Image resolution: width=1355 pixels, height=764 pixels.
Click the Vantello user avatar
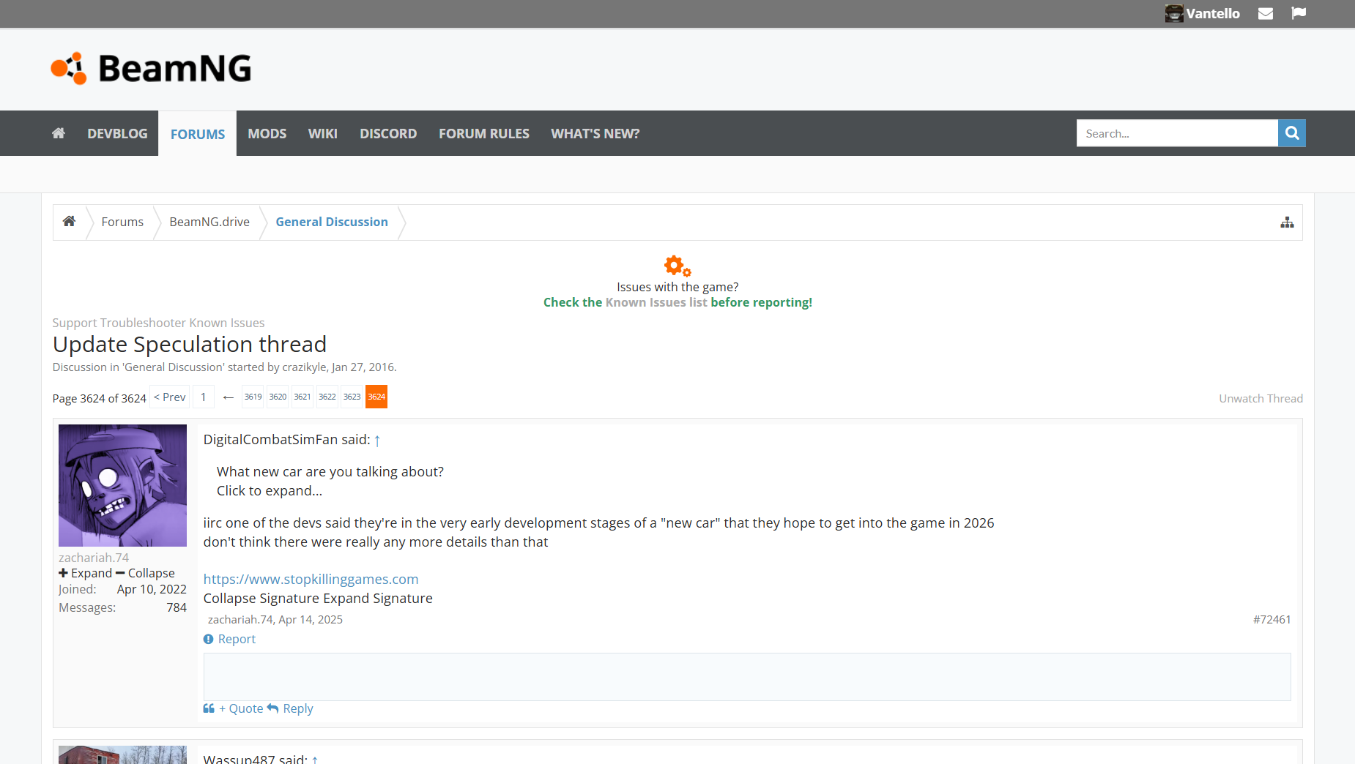pyautogui.click(x=1174, y=13)
